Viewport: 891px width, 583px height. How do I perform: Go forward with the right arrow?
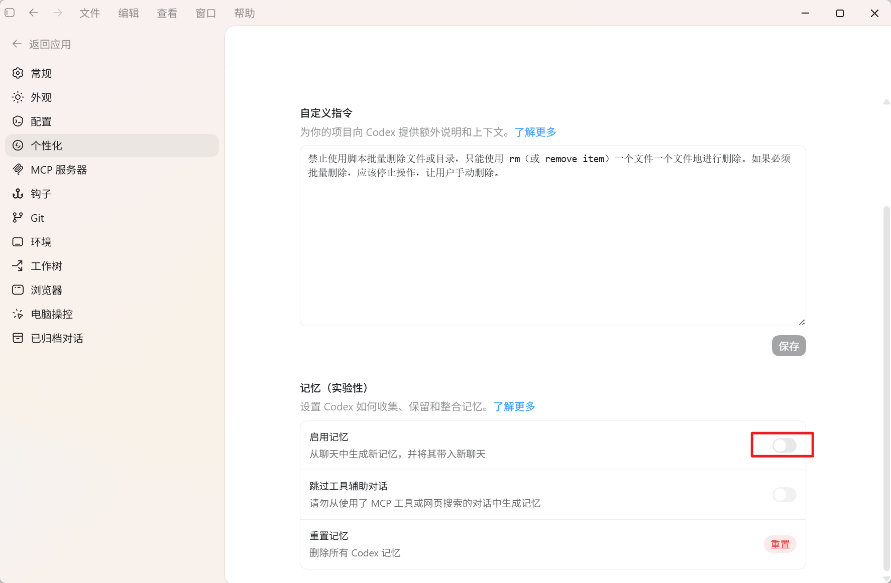tap(58, 13)
